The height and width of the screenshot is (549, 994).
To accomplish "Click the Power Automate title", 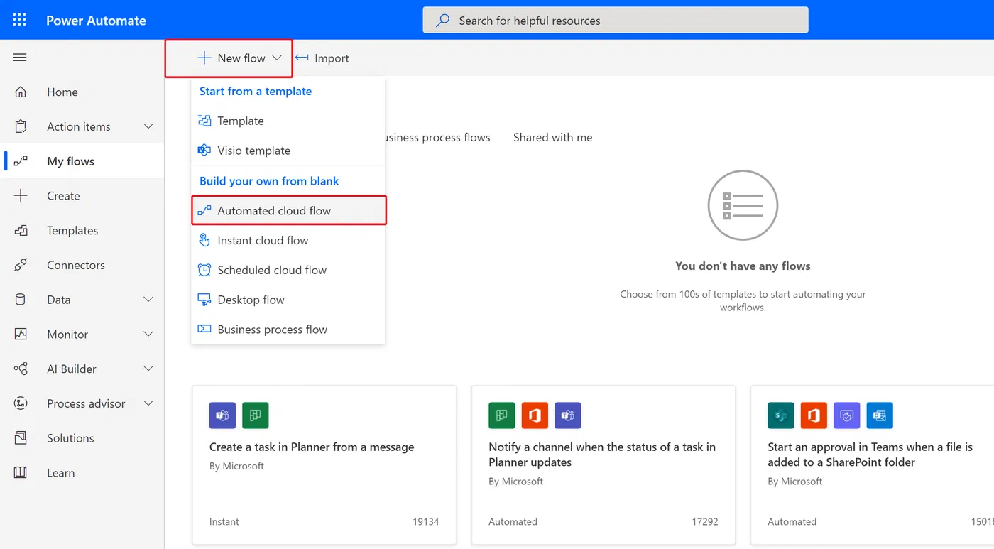I will 96,20.
